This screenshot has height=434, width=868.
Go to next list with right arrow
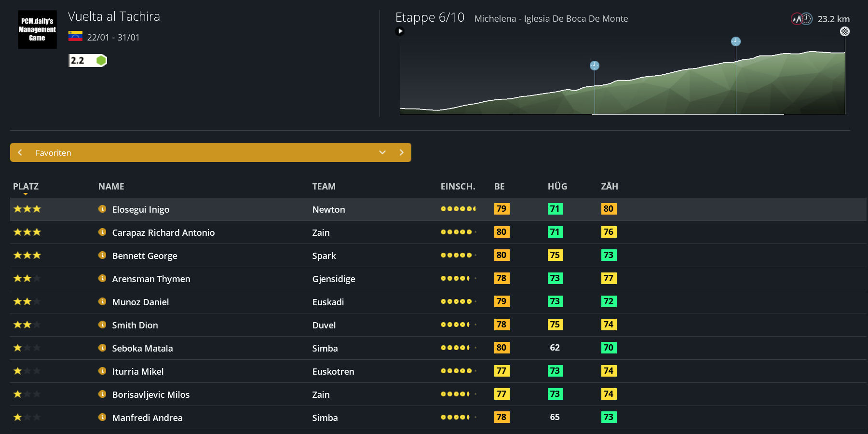click(x=402, y=152)
